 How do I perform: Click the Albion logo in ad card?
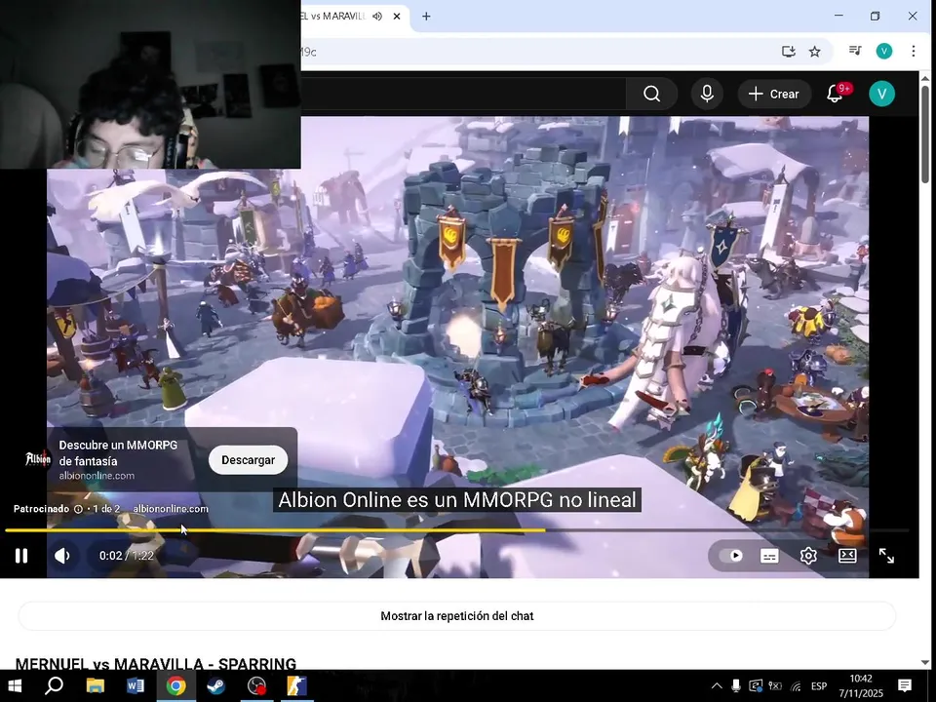tap(38, 459)
